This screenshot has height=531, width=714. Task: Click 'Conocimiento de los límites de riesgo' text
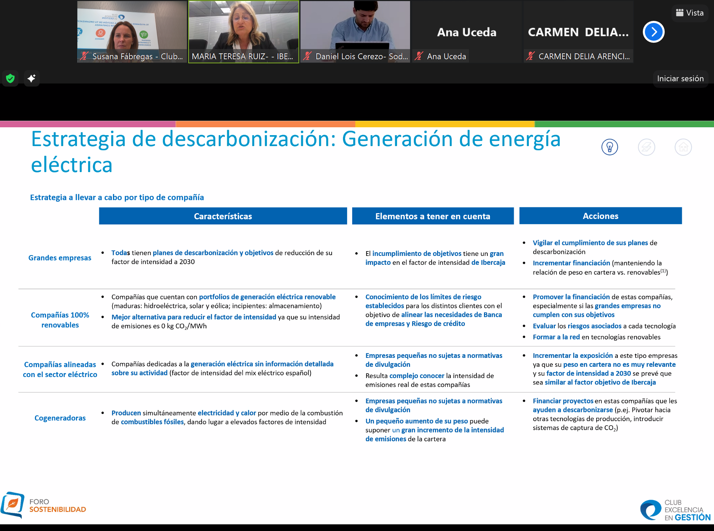(x=423, y=297)
